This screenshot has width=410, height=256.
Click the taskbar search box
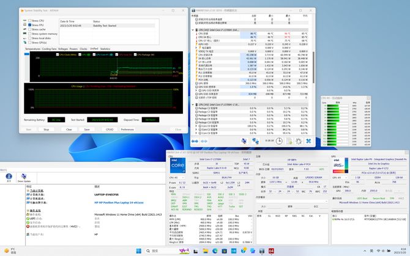(166, 251)
